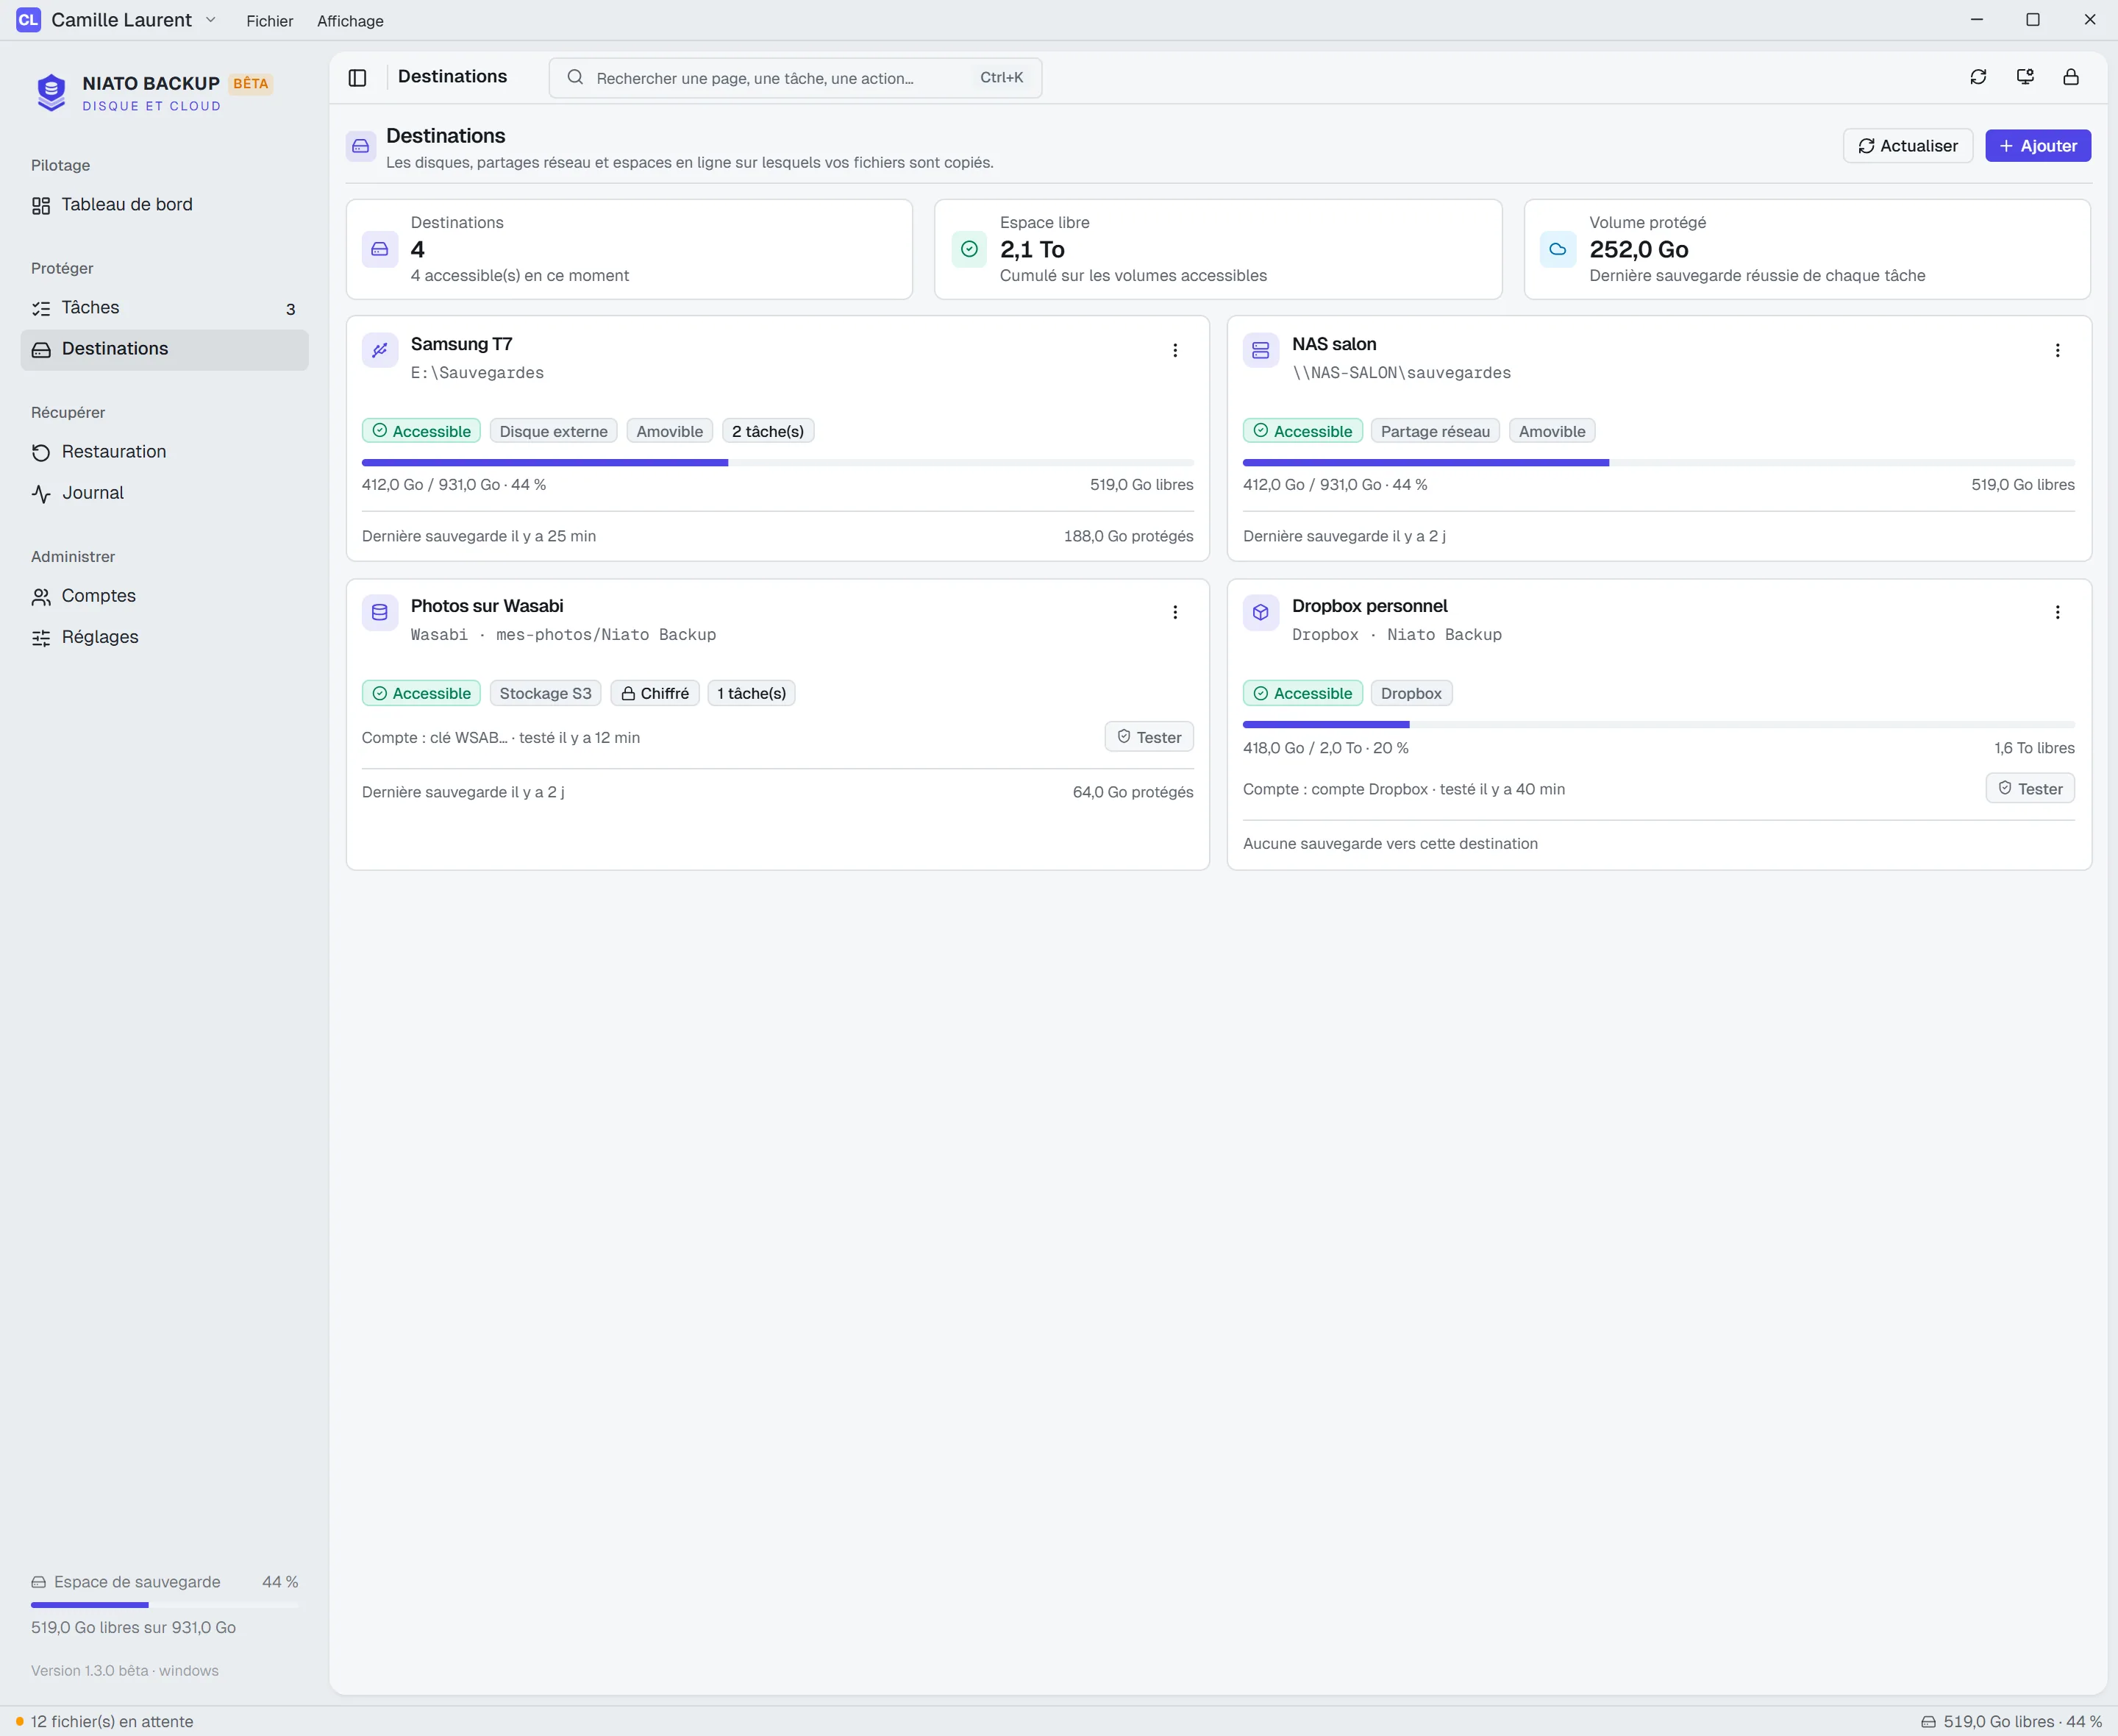2118x1736 pixels.
Task: Click the search field for pages and actions
Action: 795,78
